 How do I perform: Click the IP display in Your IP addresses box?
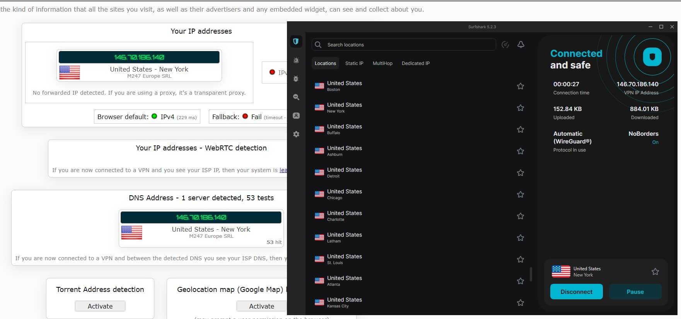tap(139, 57)
